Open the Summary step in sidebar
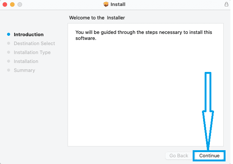The image size is (233, 164). point(24,70)
